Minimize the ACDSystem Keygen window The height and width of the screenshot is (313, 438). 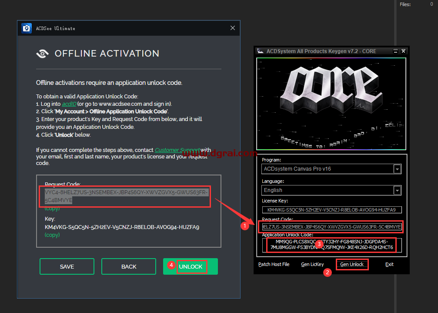click(x=395, y=51)
